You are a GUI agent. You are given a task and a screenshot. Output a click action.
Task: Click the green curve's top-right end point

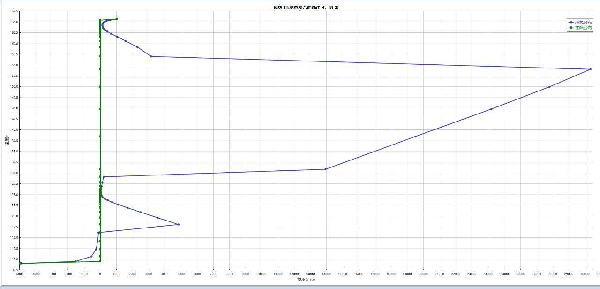pos(117,19)
